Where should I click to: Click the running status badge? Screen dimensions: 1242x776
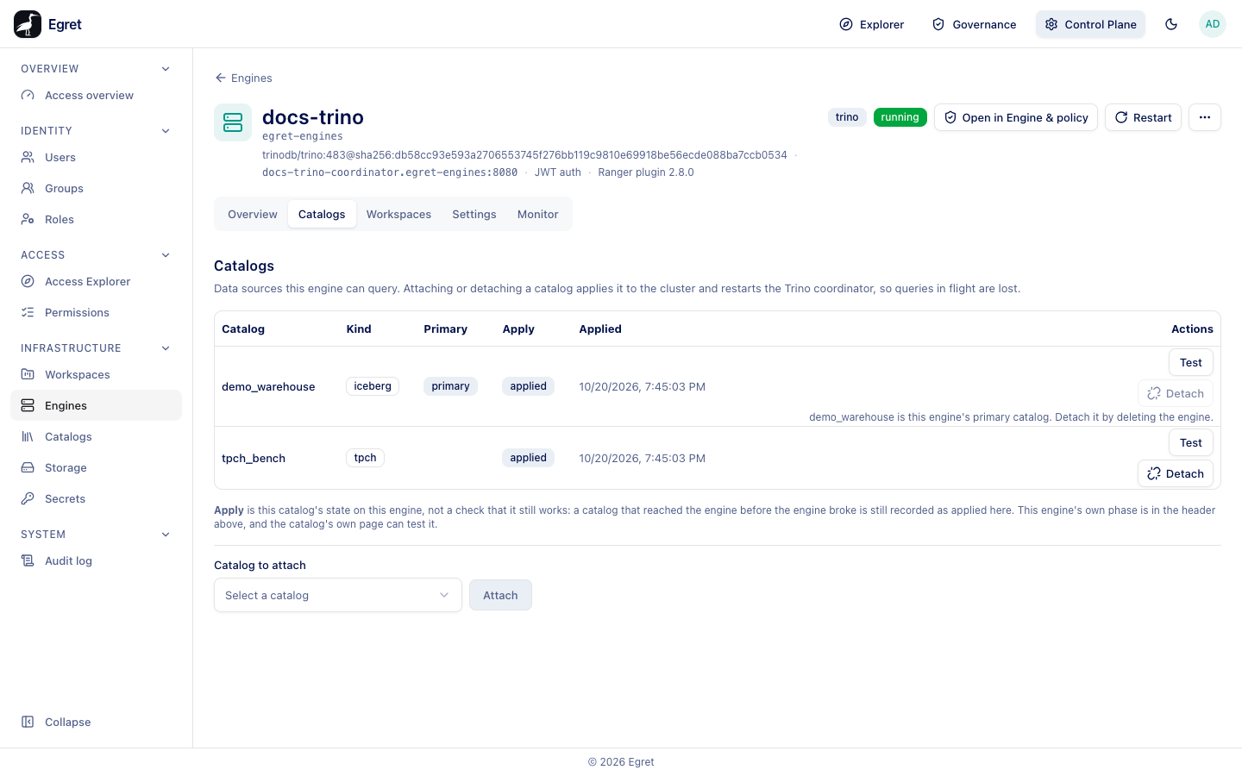[x=900, y=117]
